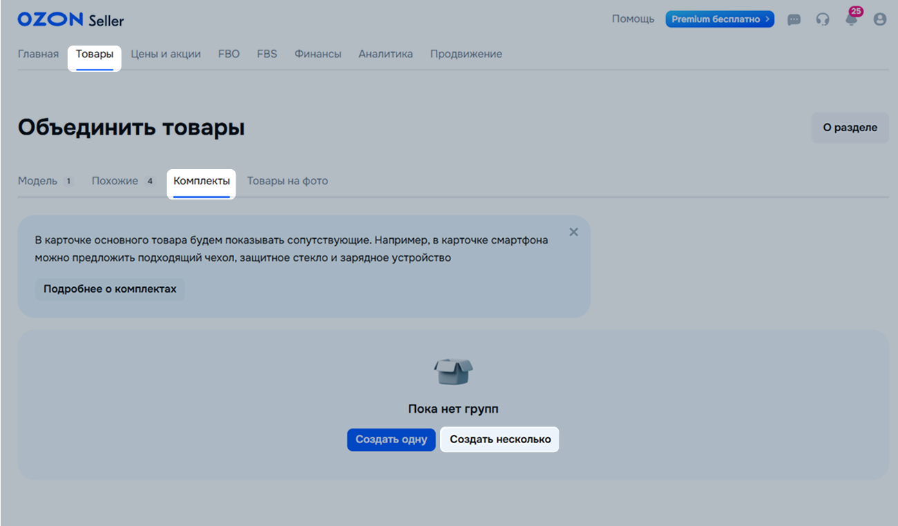Open the FBS menu section

click(x=267, y=54)
